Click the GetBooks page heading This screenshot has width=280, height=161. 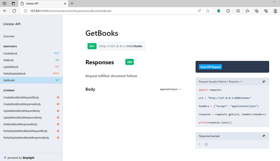tap(102, 33)
